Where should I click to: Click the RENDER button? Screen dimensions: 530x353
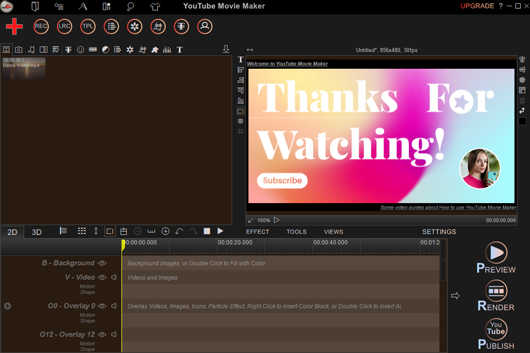point(496,296)
